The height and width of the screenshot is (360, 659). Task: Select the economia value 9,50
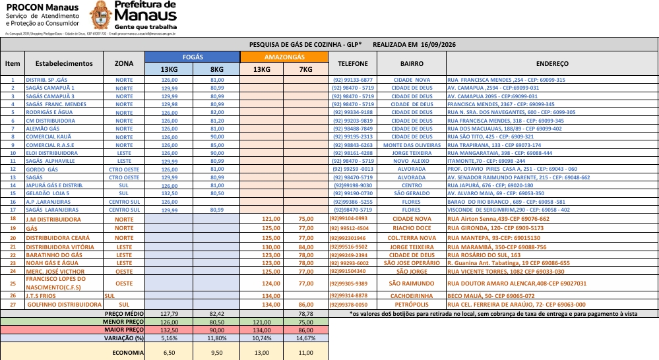click(217, 353)
